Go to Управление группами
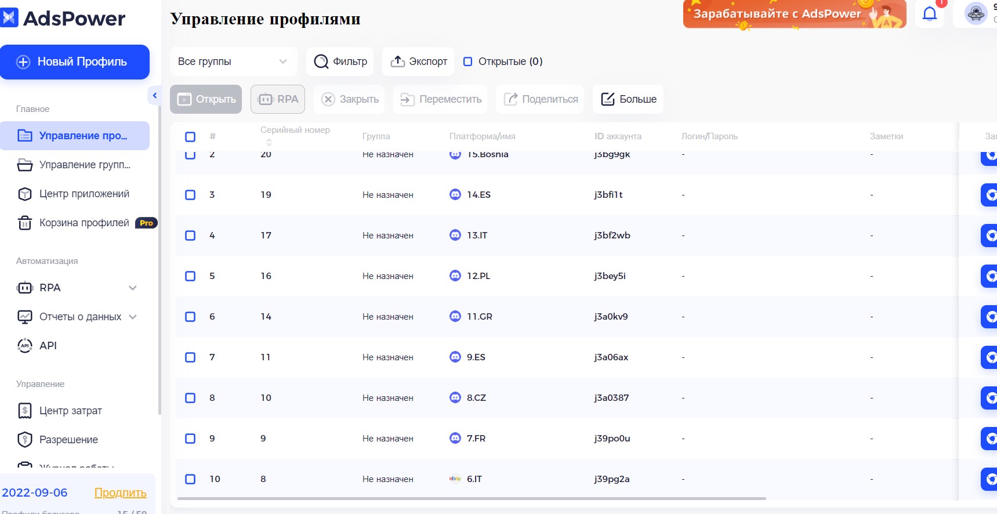The image size is (997, 514). 75,165
